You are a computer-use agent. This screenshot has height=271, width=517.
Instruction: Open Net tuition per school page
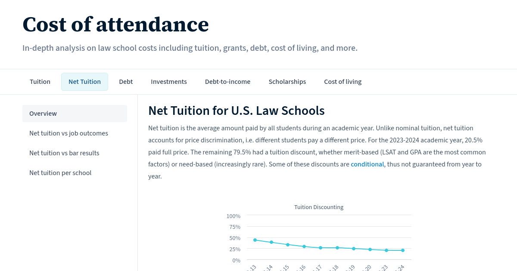pos(60,172)
